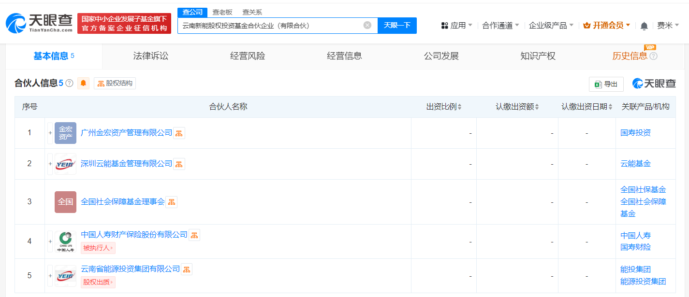Select the 查老板 search tab
689x297 pixels.
222,12
